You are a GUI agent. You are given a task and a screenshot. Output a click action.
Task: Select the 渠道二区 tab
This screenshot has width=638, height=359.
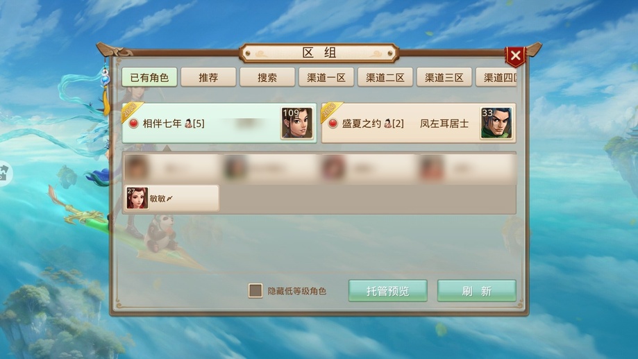tap(385, 77)
